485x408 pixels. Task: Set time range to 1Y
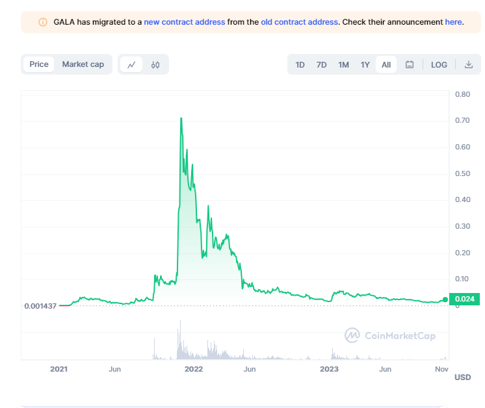coord(365,64)
